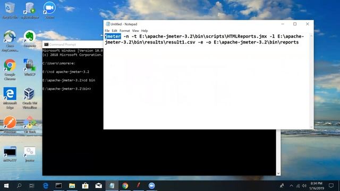340x191 pixels.
Task: Open the Help menu in Notepad
Action: click(x=144, y=31)
